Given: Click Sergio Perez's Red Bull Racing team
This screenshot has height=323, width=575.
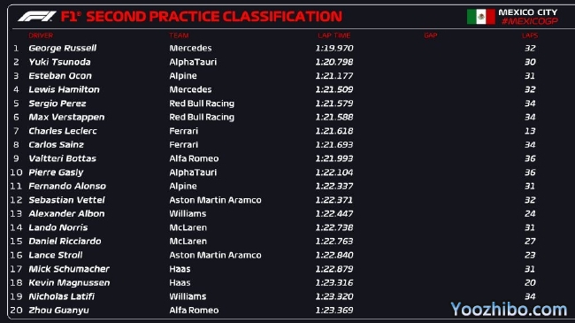Looking at the screenshot, I should click(202, 104).
